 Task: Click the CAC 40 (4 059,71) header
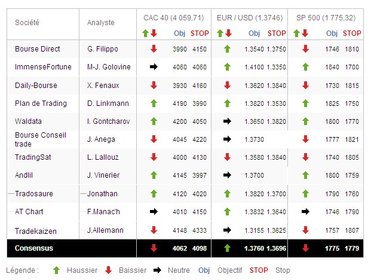pos(174,18)
